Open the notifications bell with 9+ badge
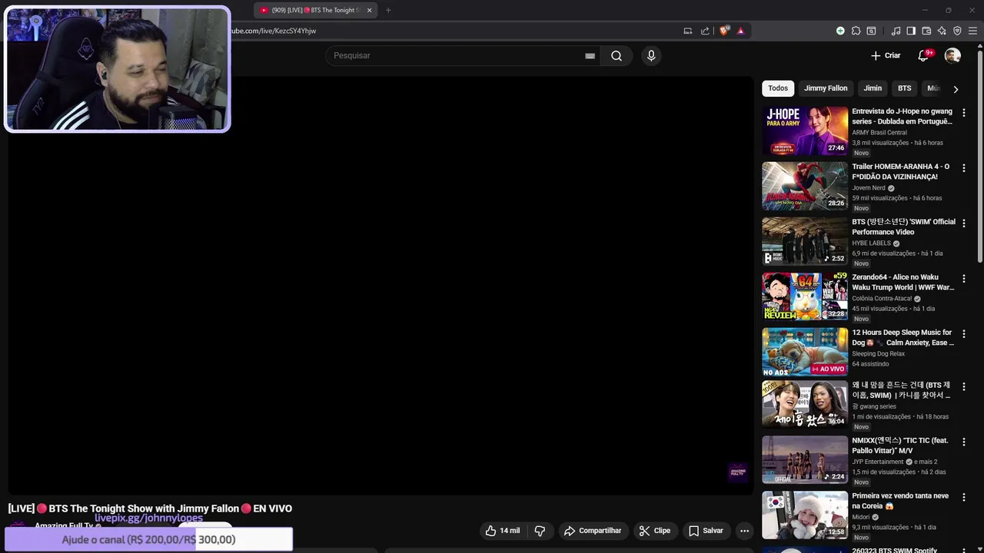The image size is (984, 553). 923,55
